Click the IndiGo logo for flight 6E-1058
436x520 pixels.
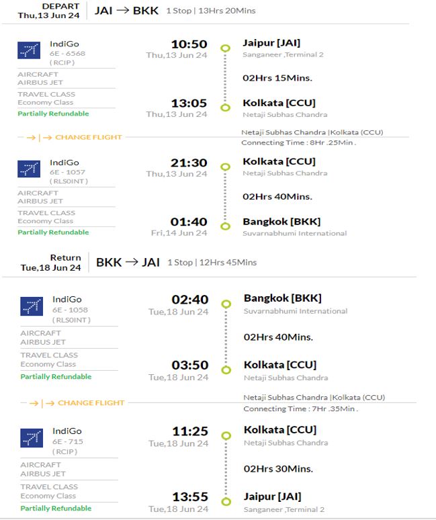(x=32, y=306)
